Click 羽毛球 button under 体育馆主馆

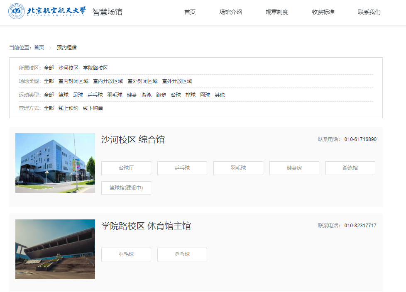(126, 254)
